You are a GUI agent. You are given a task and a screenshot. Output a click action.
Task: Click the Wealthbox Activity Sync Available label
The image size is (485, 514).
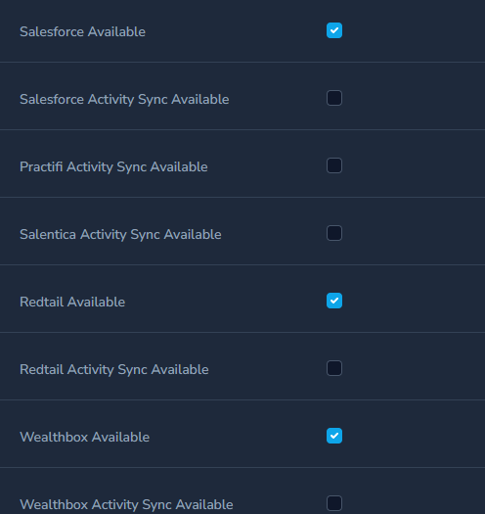click(126, 505)
